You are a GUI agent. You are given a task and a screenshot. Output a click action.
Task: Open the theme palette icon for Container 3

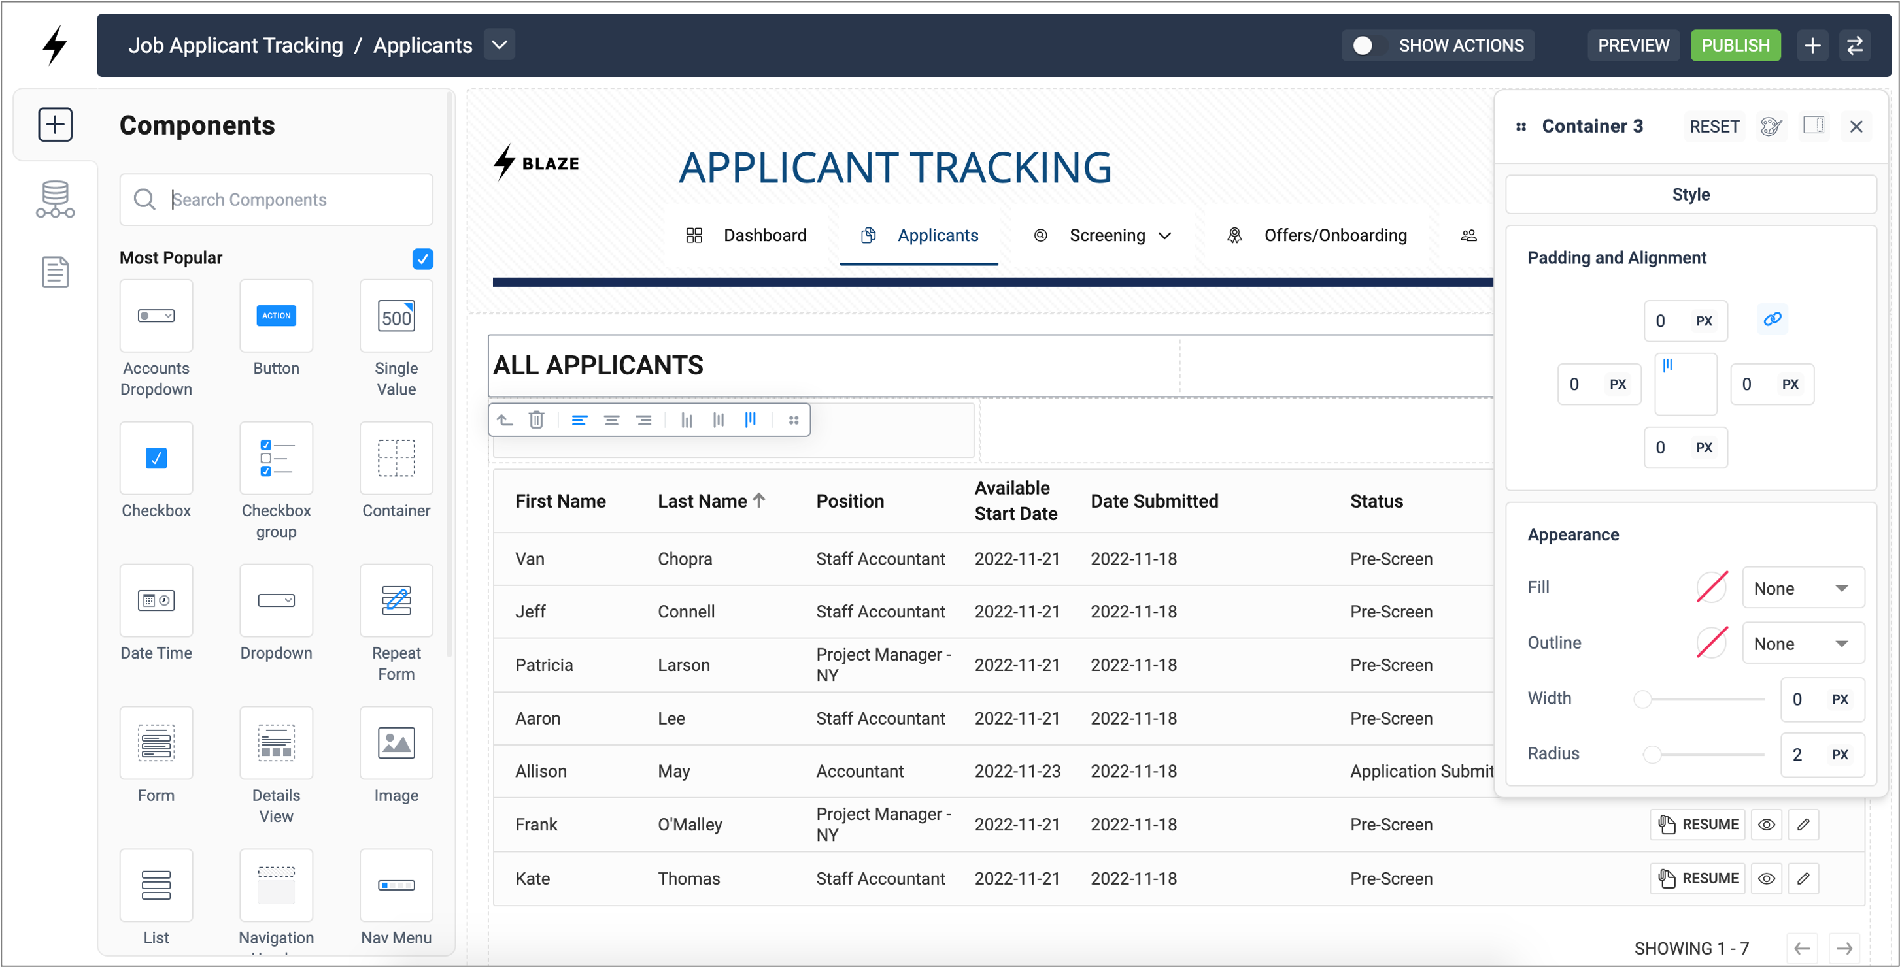click(1772, 126)
